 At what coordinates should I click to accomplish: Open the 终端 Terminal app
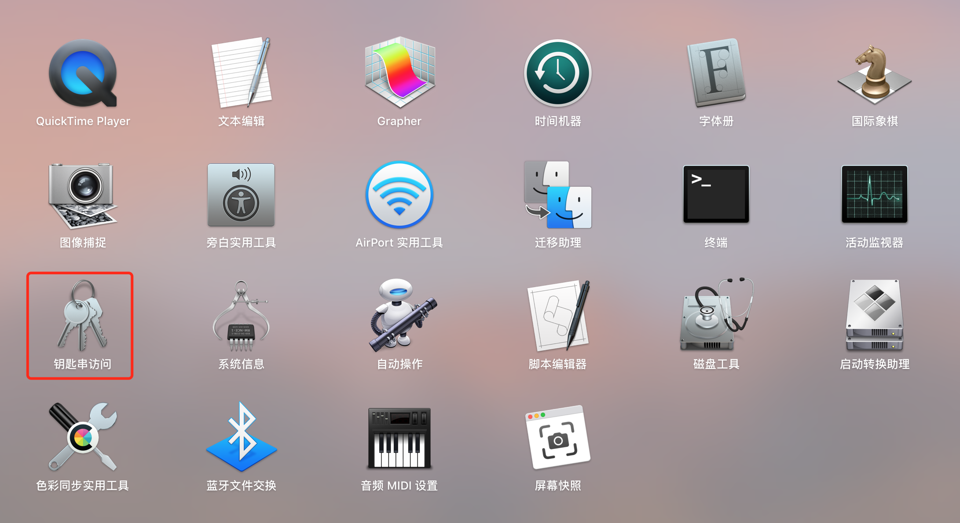point(716,194)
